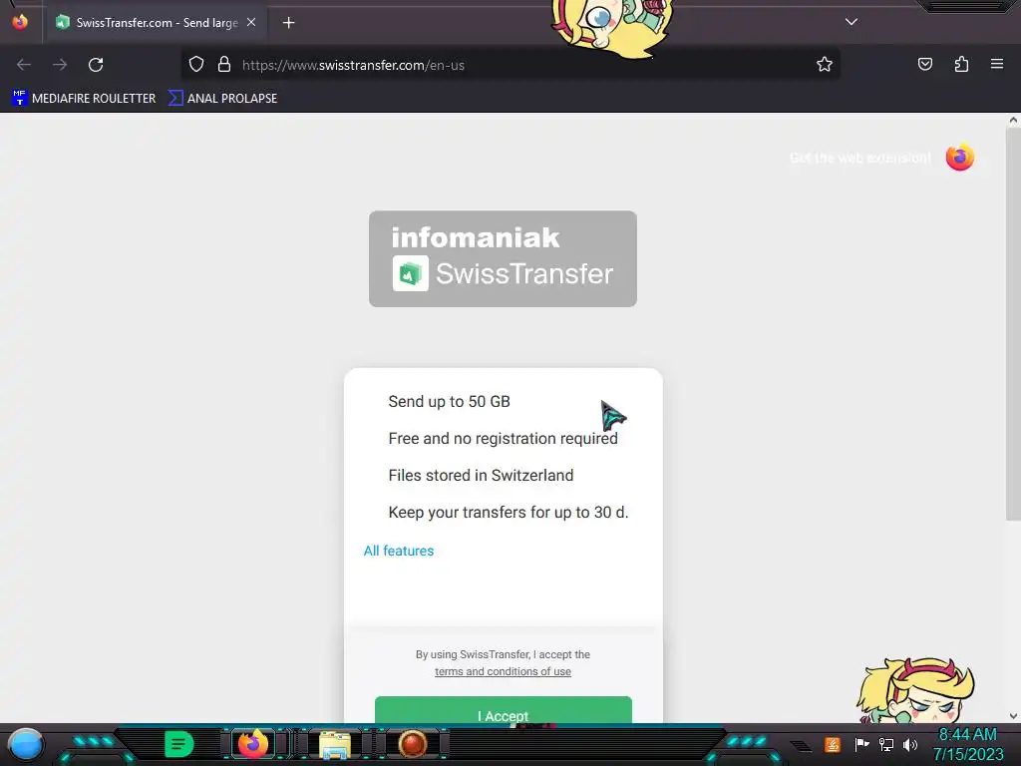Go forward to next page
The height and width of the screenshot is (766, 1021).
60,65
